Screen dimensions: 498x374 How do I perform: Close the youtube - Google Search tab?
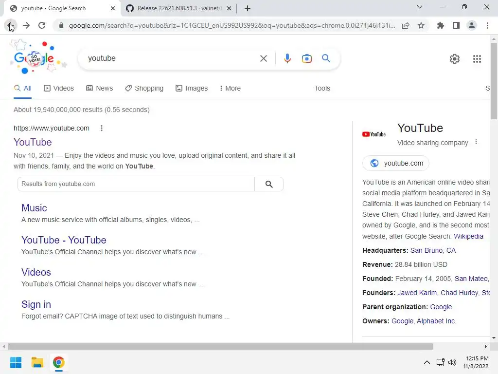[x=113, y=8]
